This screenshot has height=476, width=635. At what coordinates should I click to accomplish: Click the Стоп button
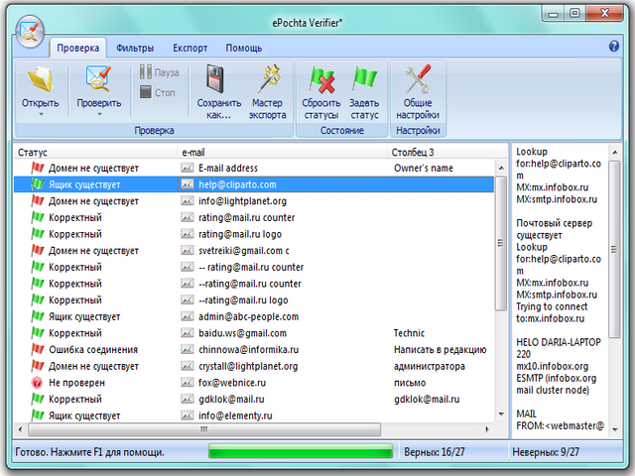tap(158, 92)
